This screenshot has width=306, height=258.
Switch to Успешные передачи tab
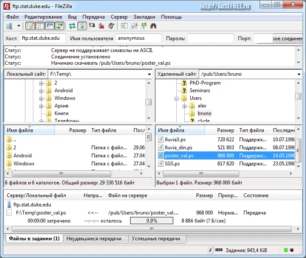(x=156, y=239)
